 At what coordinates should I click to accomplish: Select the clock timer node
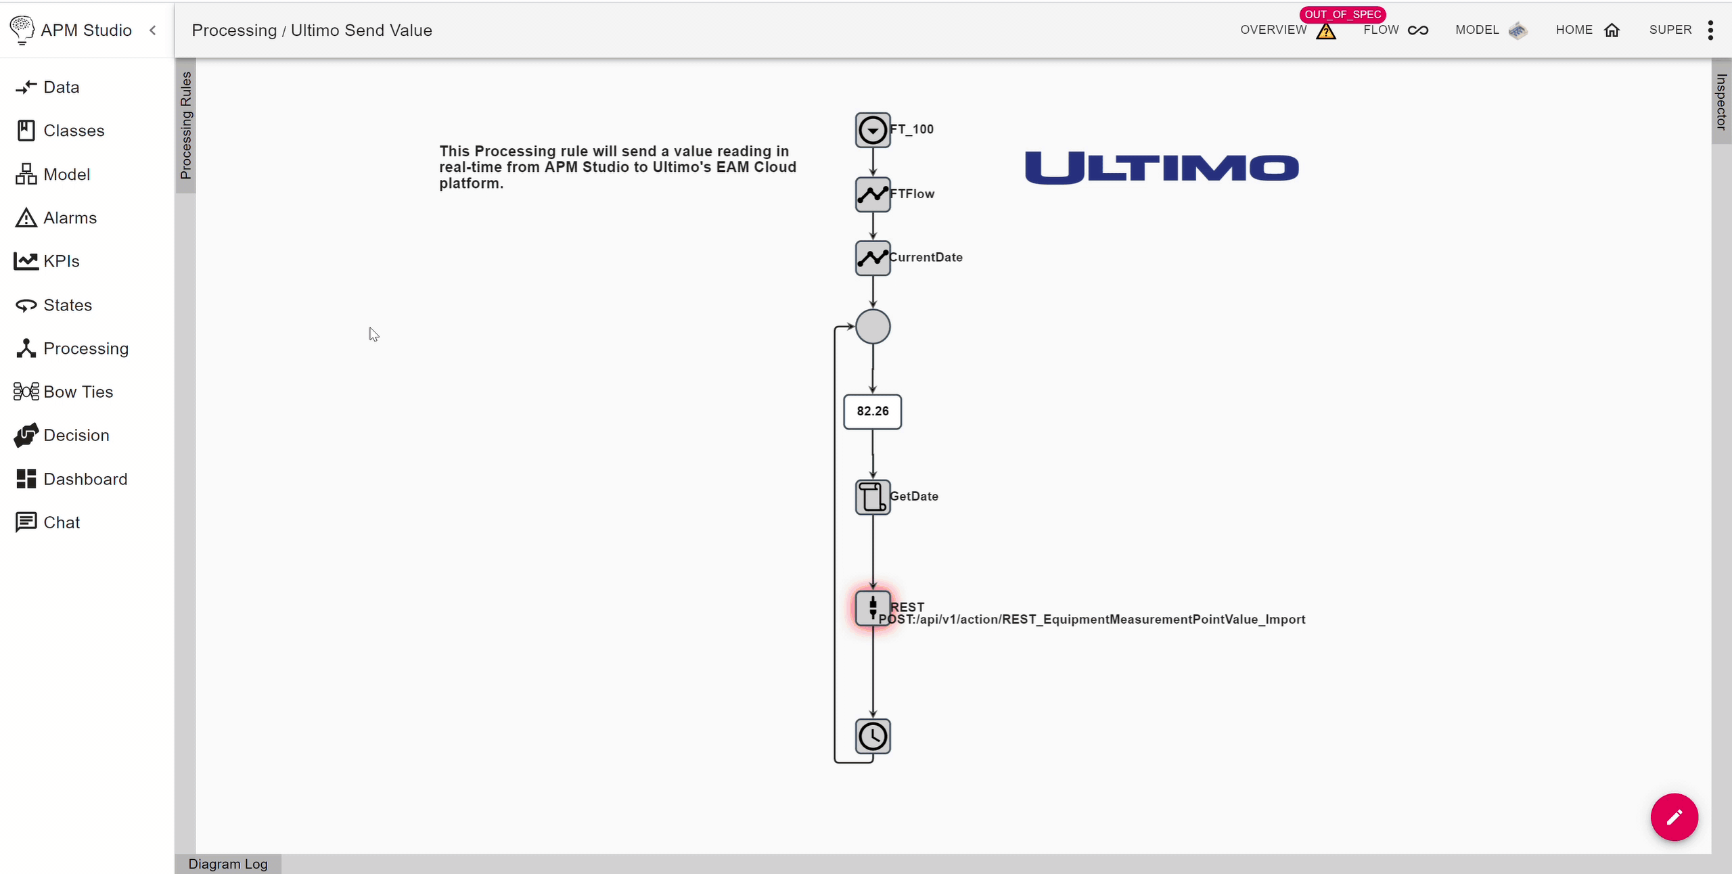tap(873, 737)
